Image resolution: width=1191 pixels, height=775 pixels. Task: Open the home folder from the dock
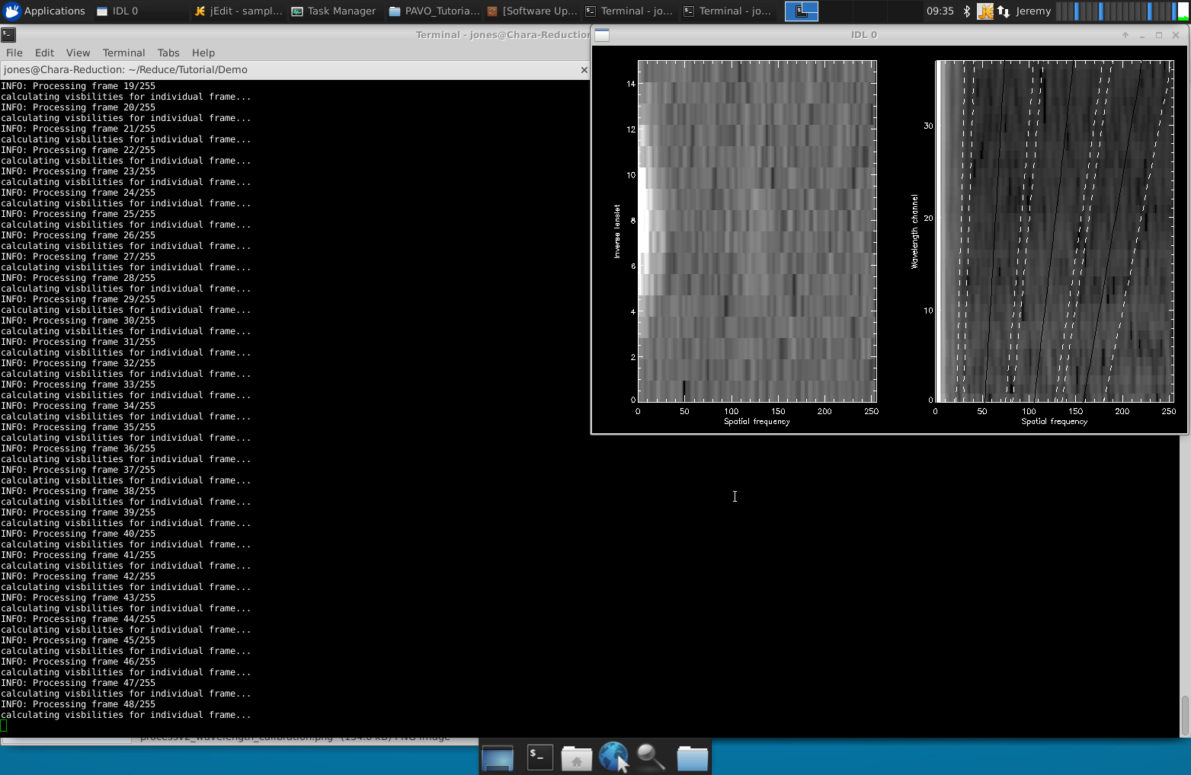point(577,757)
